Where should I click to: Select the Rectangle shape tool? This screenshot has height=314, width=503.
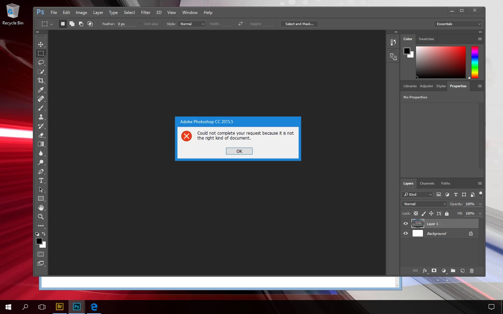tap(41, 199)
